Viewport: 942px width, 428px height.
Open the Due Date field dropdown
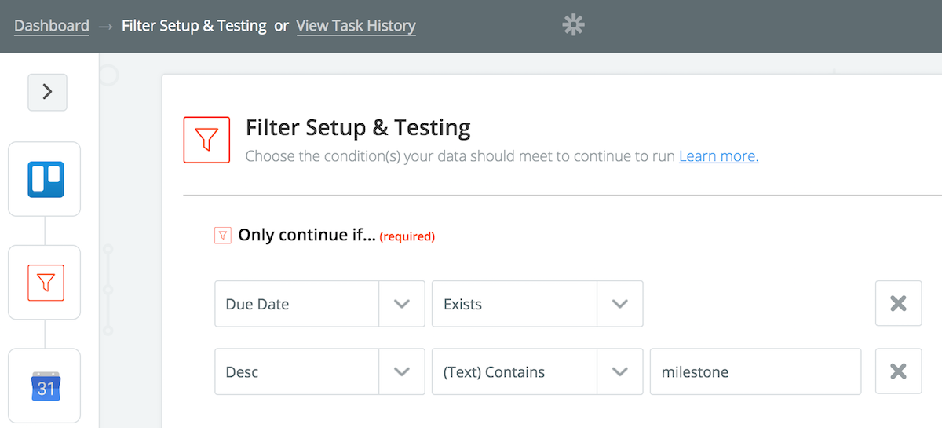(402, 304)
